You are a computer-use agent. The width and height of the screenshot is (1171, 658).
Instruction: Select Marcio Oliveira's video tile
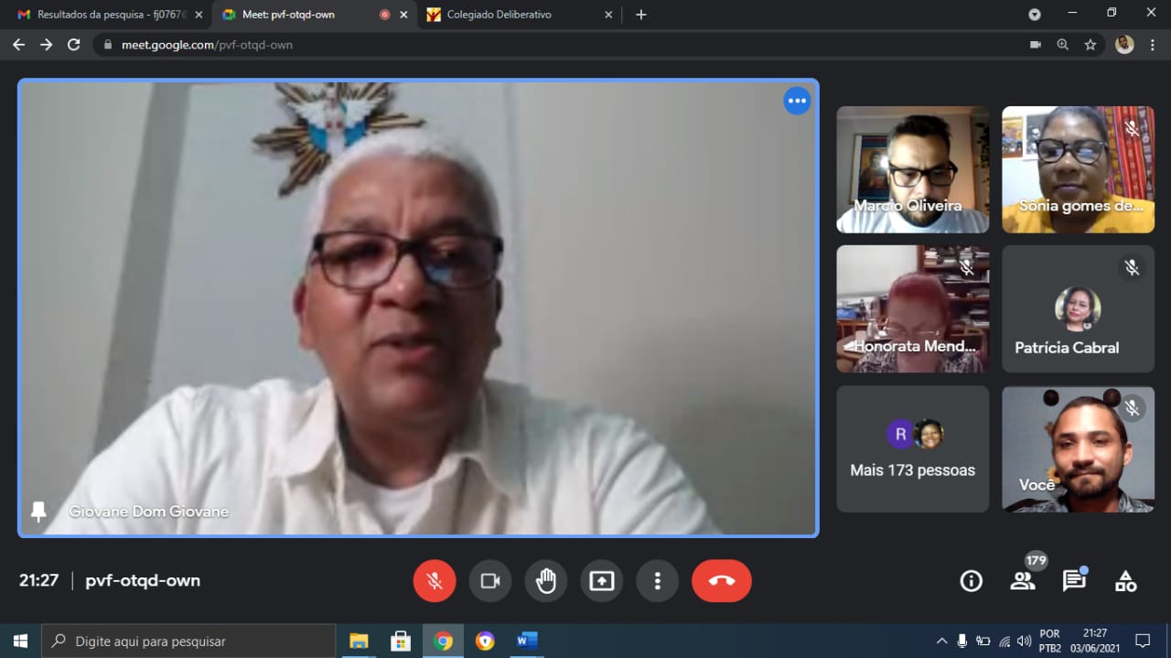[913, 169]
